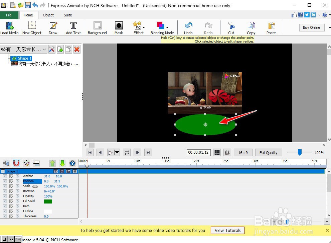Click the fit timeline width icon
The height and width of the screenshot is (243, 331).
pos(36,163)
